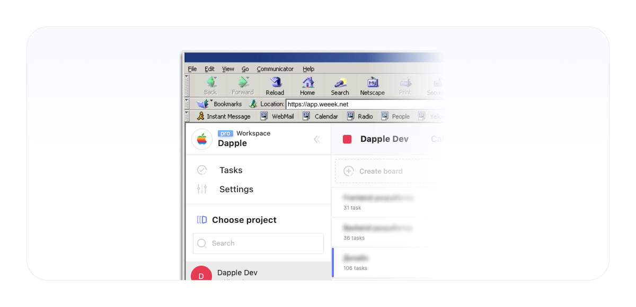The height and width of the screenshot is (307, 636).
Task: Open the Communicator menu
Action: point(275,69)
